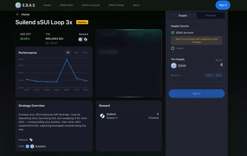This screenshot has width=247, height=156.
Task: Click the Strategy Overview heading
Action: click(32, 106)
